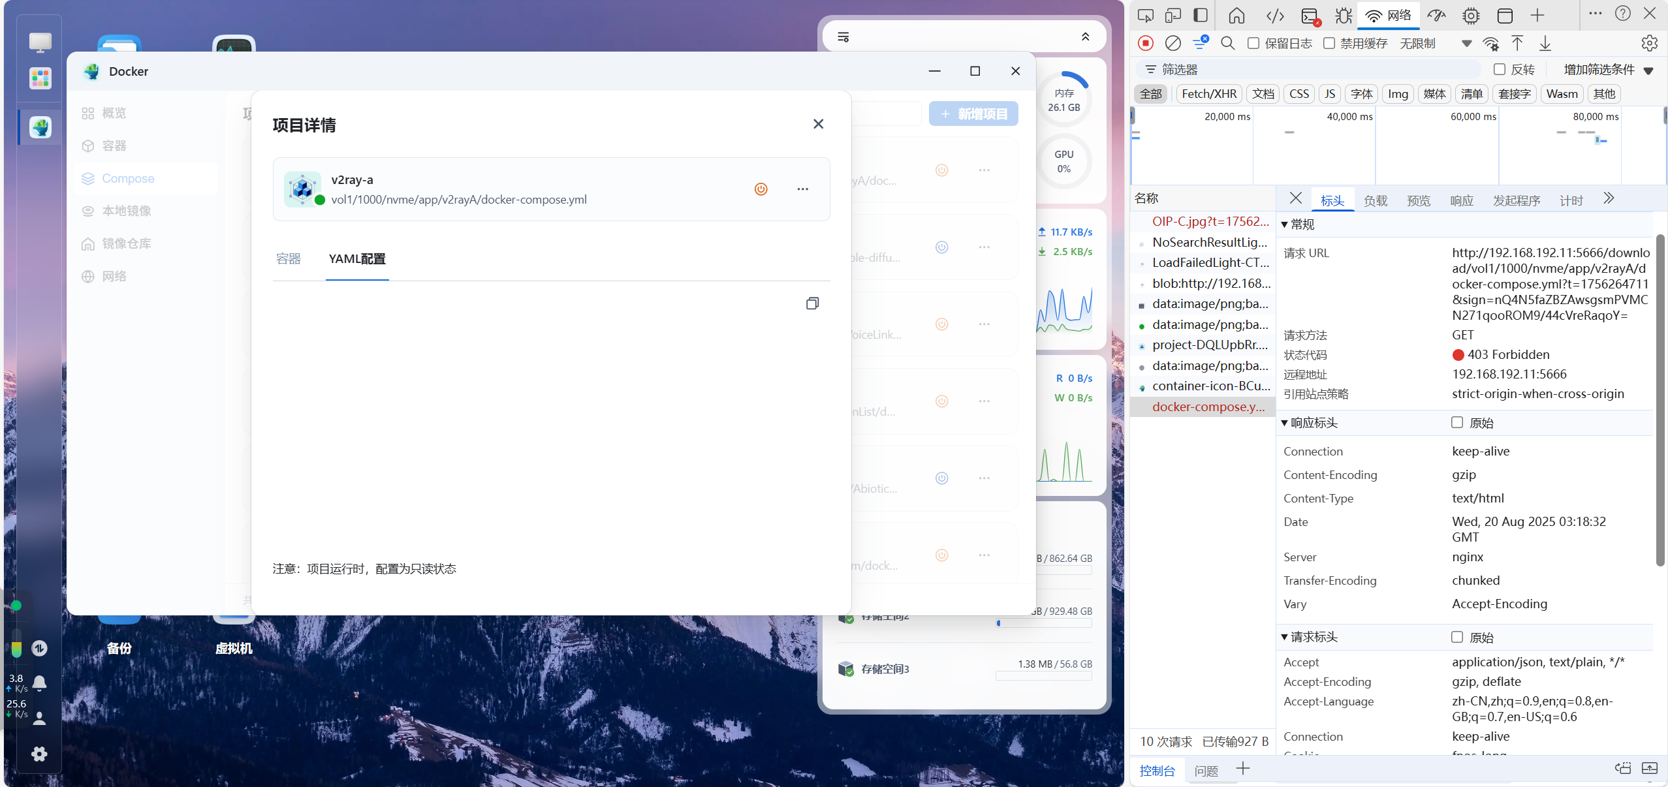Viewport: 1668px width, 787px height.
Task: Click the record network log button in DevTools
Action: pos(1146,43)
